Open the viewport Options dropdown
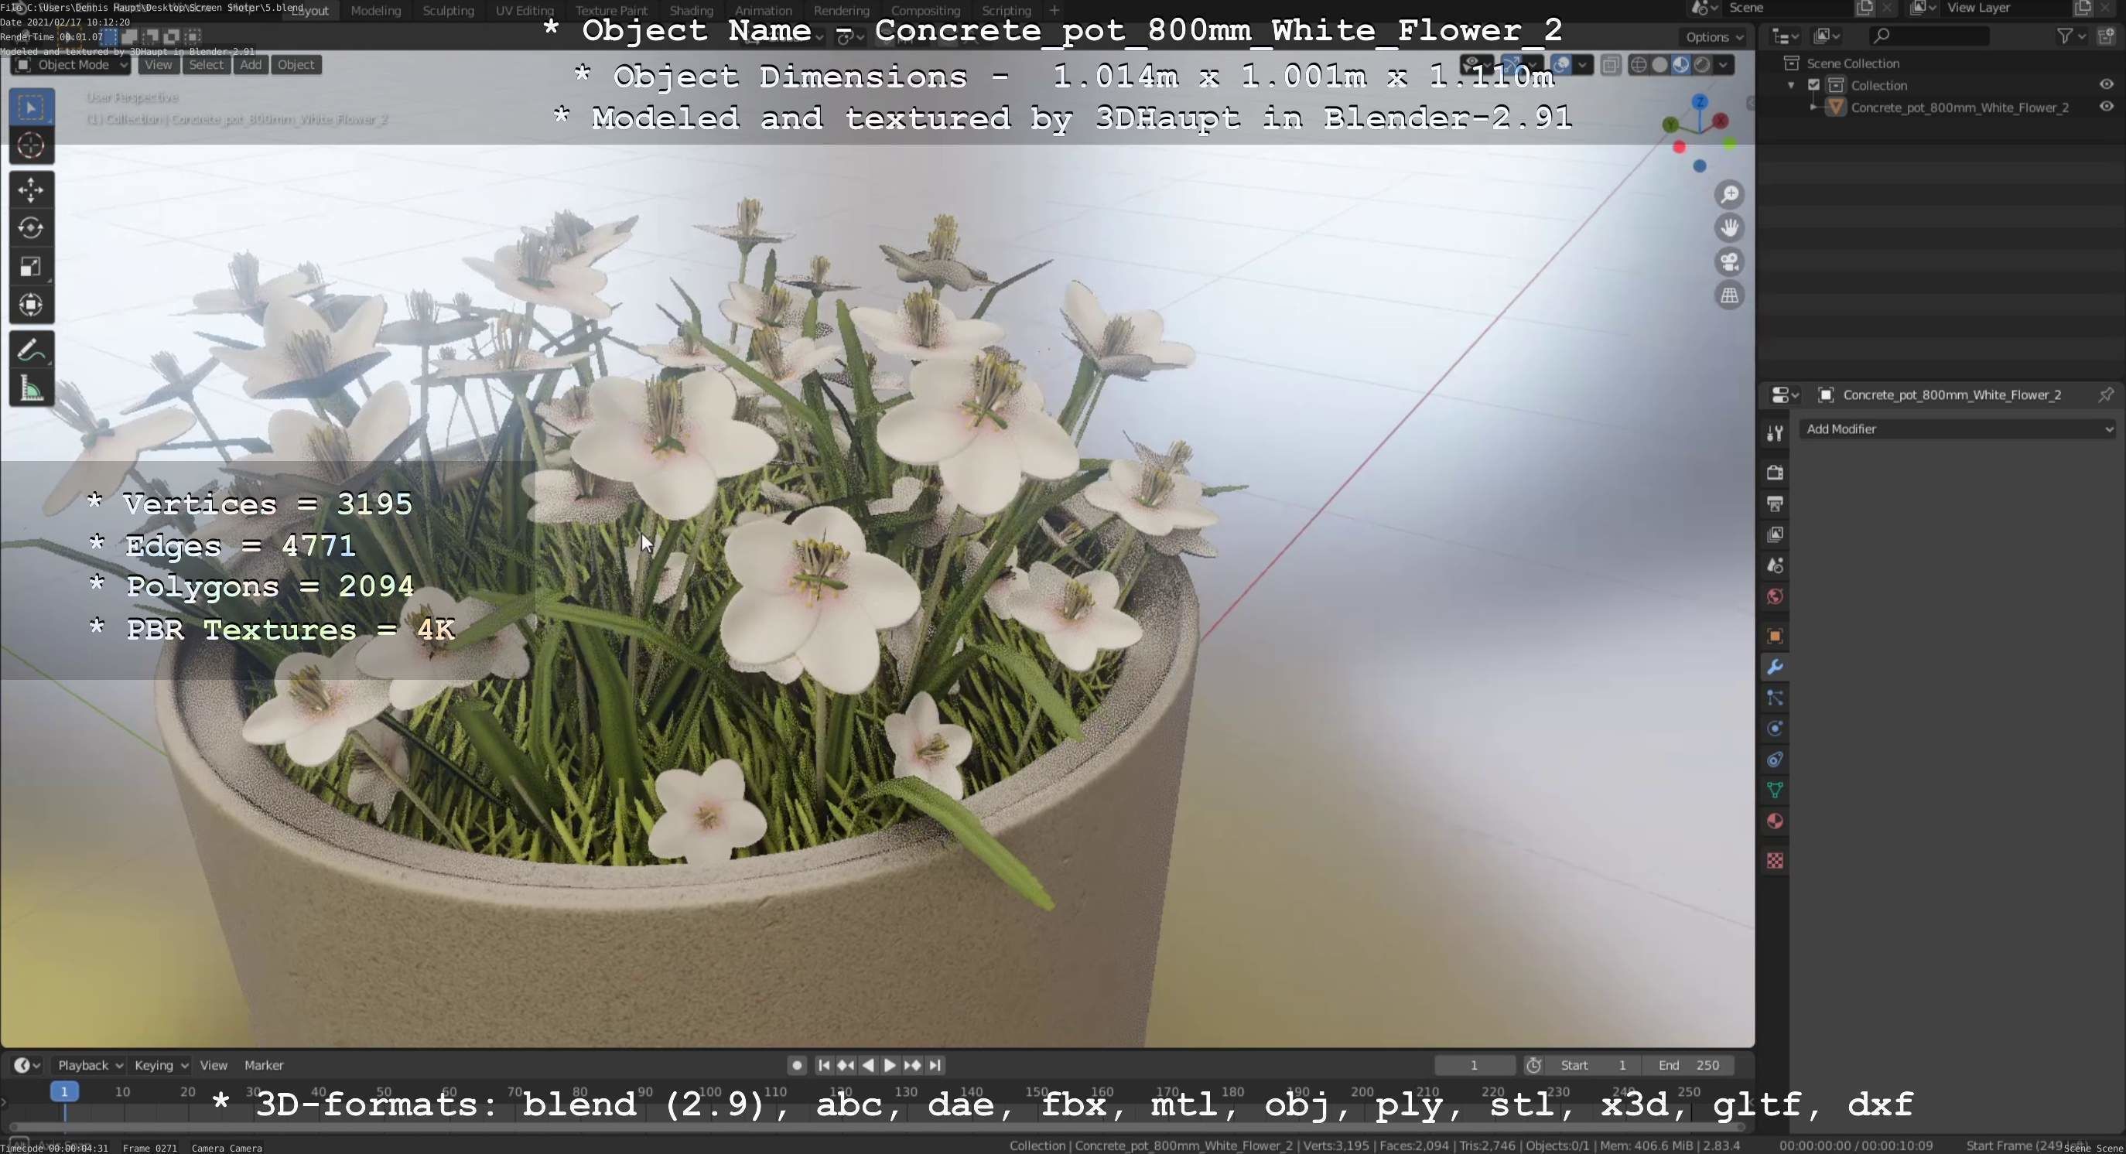 pyautogui.click(x=1714, y=37)
